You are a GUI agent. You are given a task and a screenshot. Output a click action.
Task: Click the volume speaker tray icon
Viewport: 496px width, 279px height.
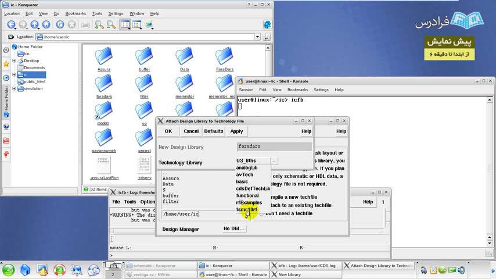461,270
